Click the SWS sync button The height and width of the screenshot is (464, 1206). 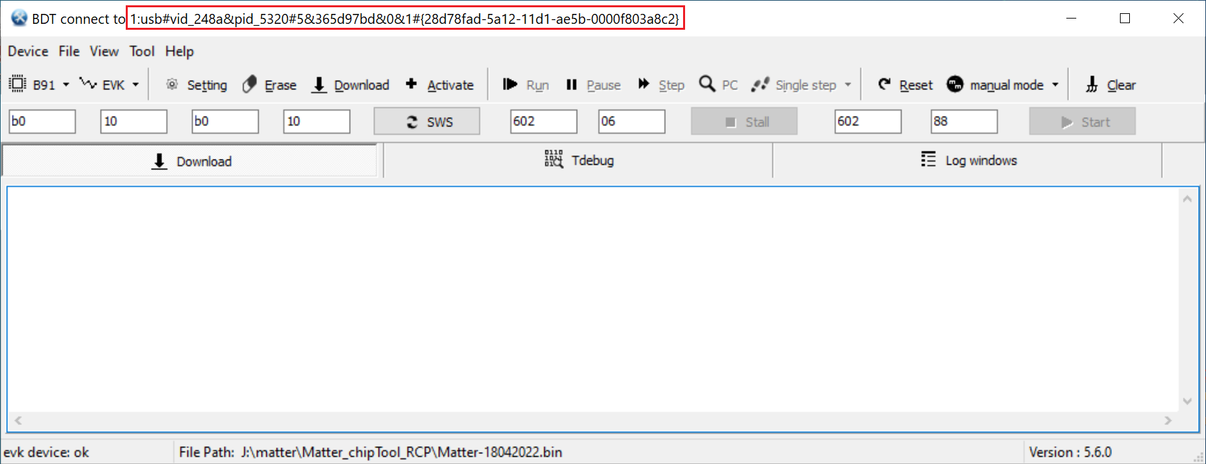(427, 122)
